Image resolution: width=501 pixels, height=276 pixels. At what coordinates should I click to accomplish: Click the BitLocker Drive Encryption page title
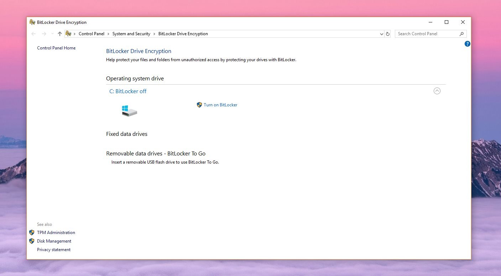point(139,51)
